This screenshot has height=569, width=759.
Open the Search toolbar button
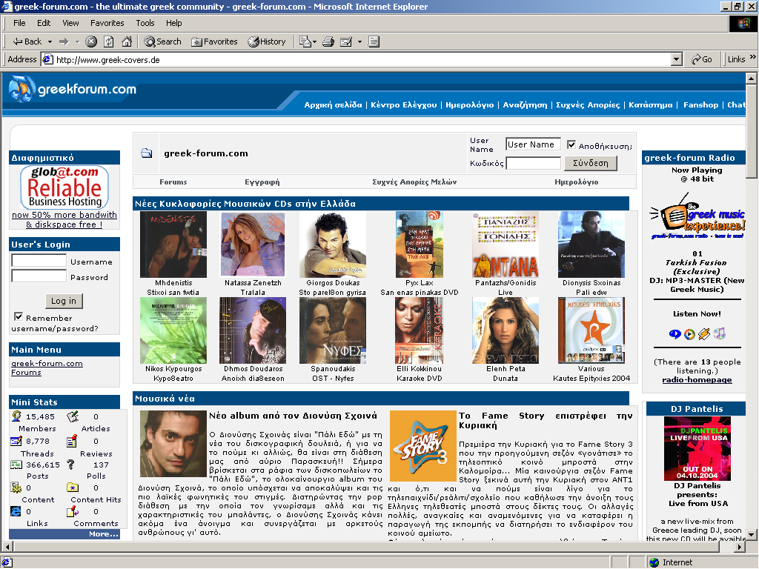(162, 41)
